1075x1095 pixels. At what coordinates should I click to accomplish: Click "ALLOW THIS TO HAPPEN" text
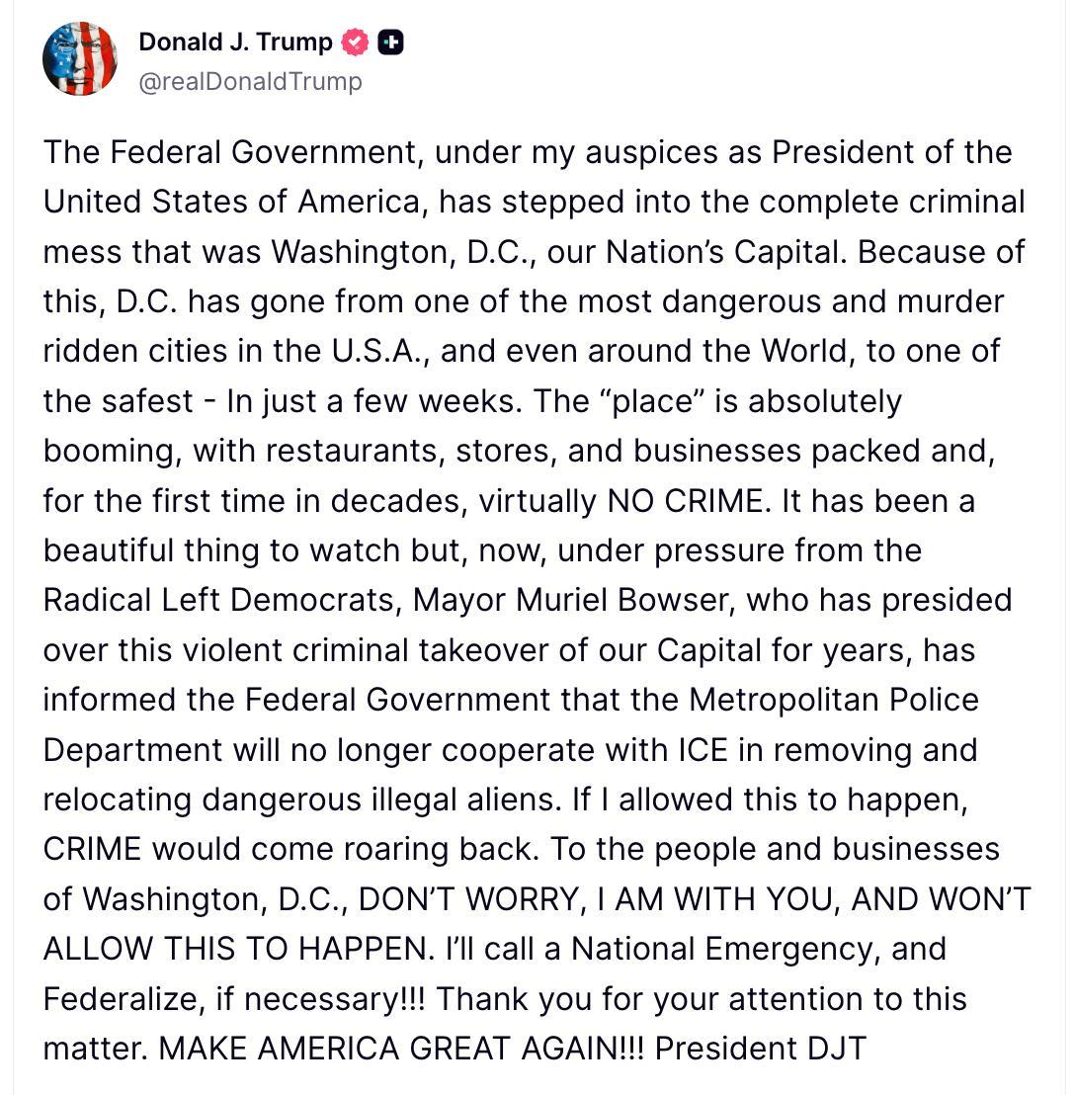(237, 948)
